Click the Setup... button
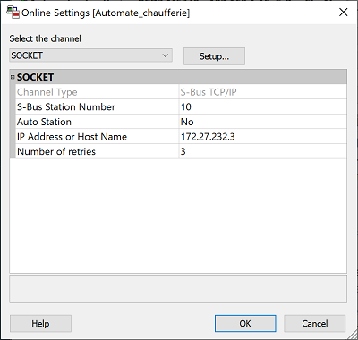 pos(214,56)
